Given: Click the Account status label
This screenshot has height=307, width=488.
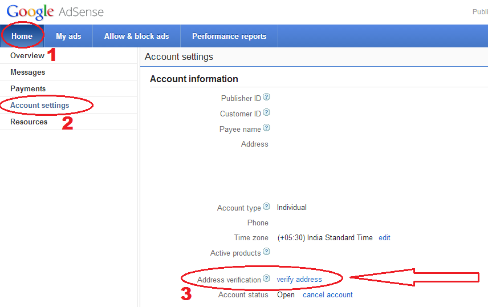Looking at the screenshot, I should [x=243, y=295].
